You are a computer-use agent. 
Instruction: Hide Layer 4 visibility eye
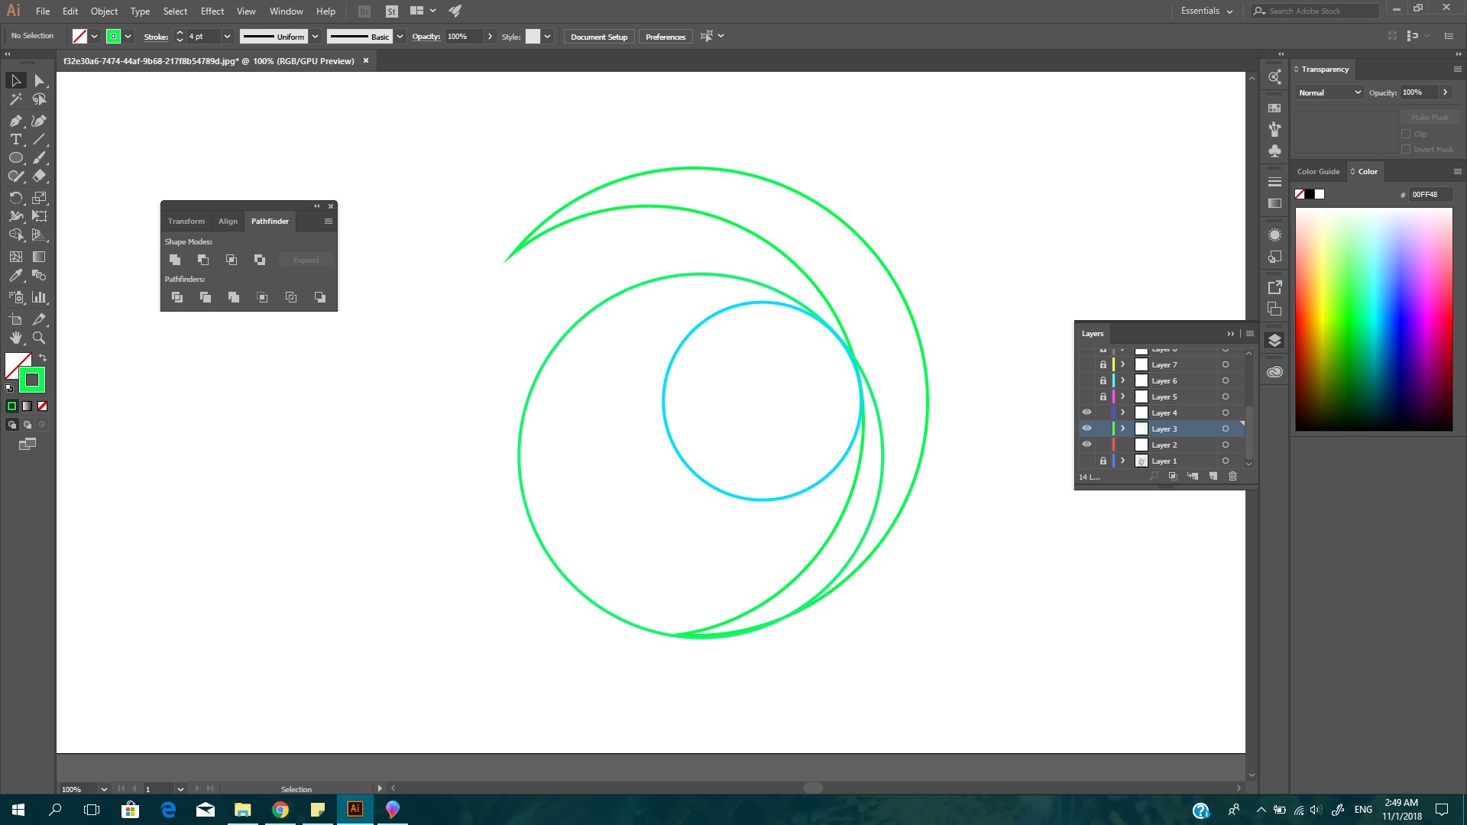pyautogui.click(x=1086, y=412)
